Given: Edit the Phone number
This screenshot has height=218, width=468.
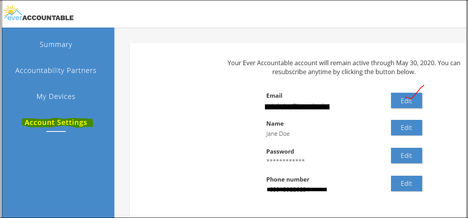Looking at the screenshot, I should [406, 183].
